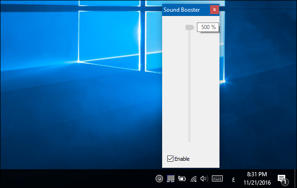Viewport: 297px width, 188px height.
Task: Click the touchpad tray icon
Action: pyautogui.click(x=171, y=179)
